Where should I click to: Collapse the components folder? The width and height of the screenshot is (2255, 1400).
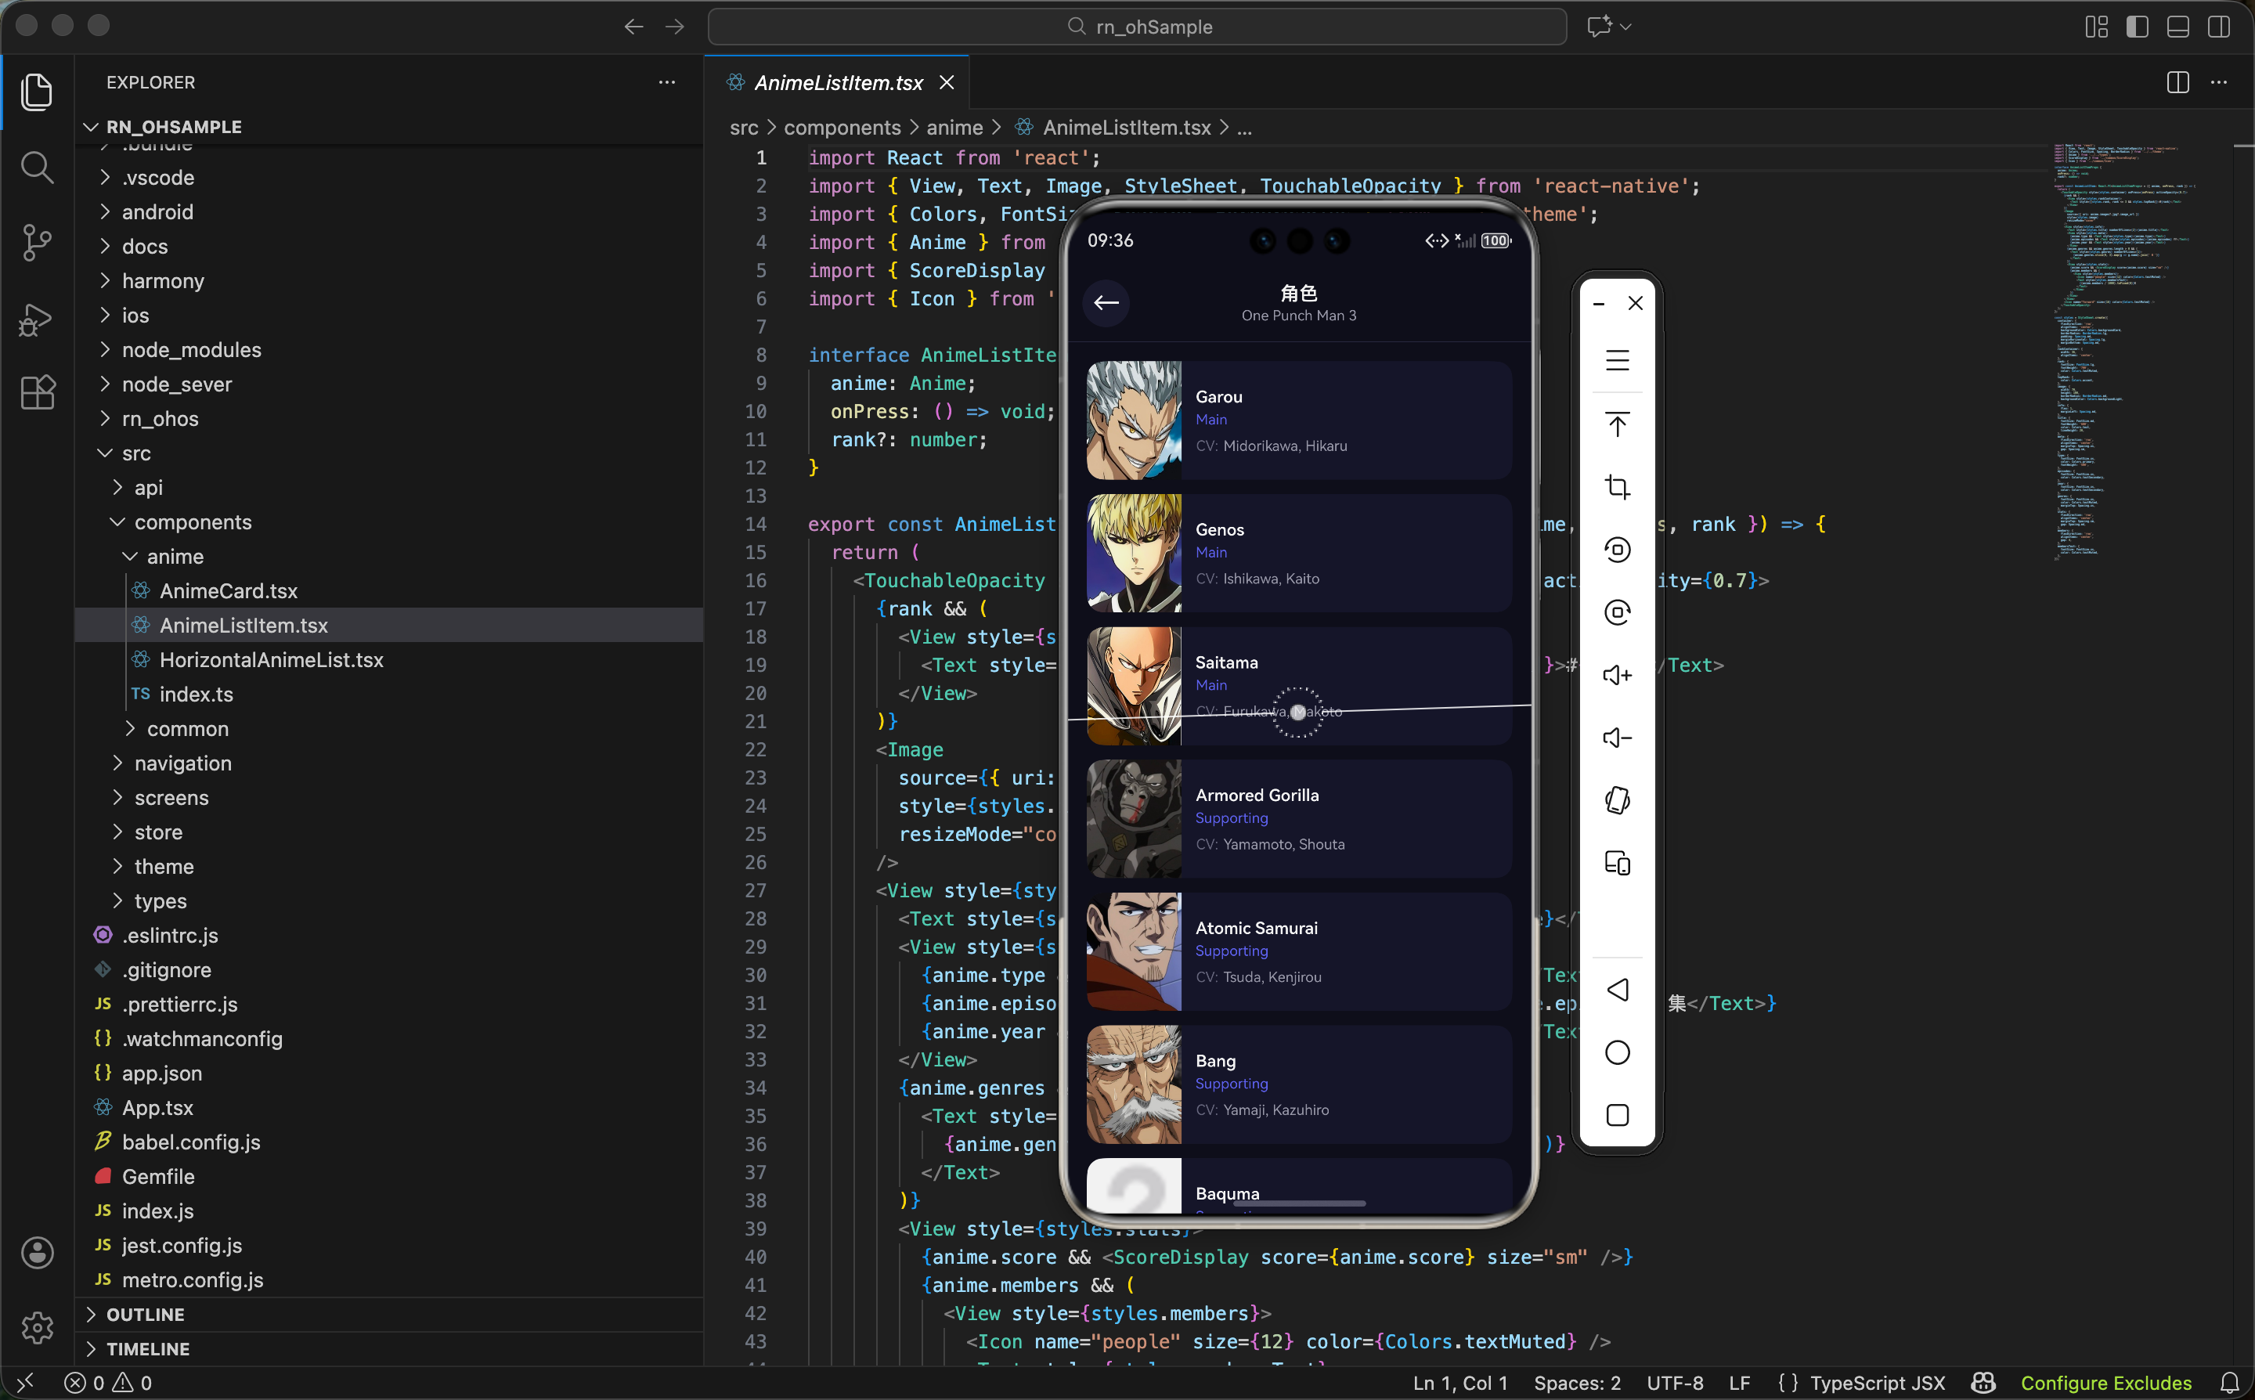[192, 522]
